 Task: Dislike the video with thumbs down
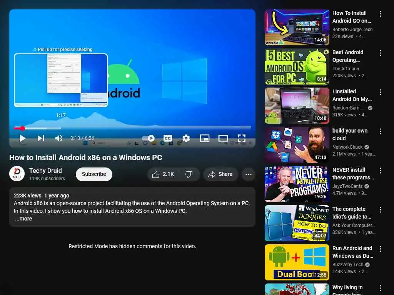(x=189, y=174)
